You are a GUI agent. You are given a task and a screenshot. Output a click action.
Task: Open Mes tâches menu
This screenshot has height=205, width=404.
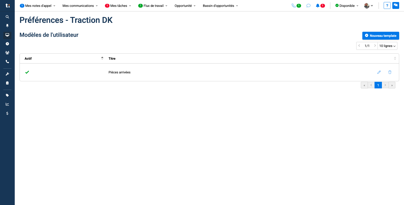[118, 6]
